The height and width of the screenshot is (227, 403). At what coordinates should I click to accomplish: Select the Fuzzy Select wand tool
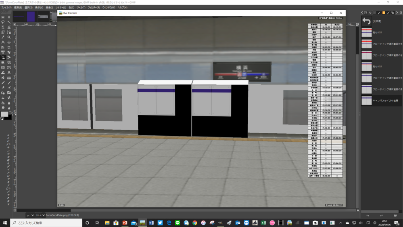(9, 22)
